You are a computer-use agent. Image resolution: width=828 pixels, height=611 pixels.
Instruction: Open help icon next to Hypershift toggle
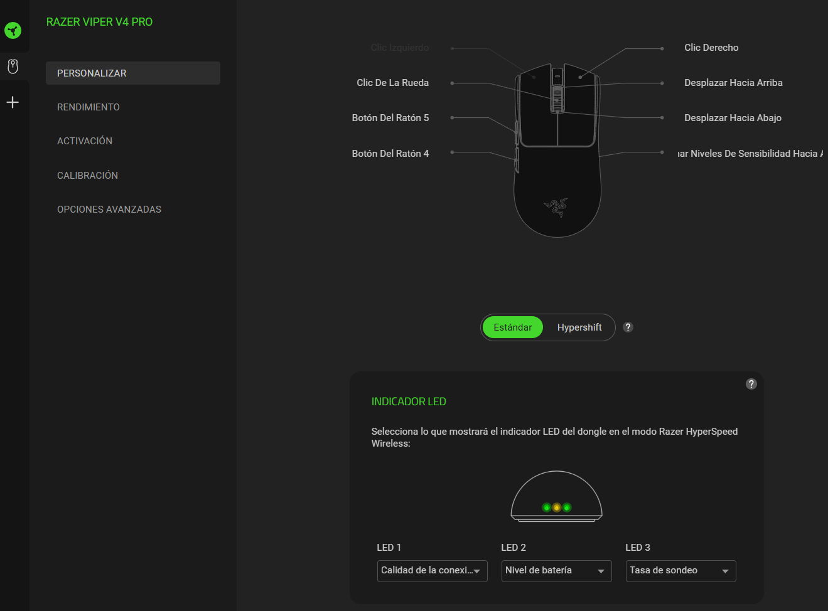[x=628, y=327]
